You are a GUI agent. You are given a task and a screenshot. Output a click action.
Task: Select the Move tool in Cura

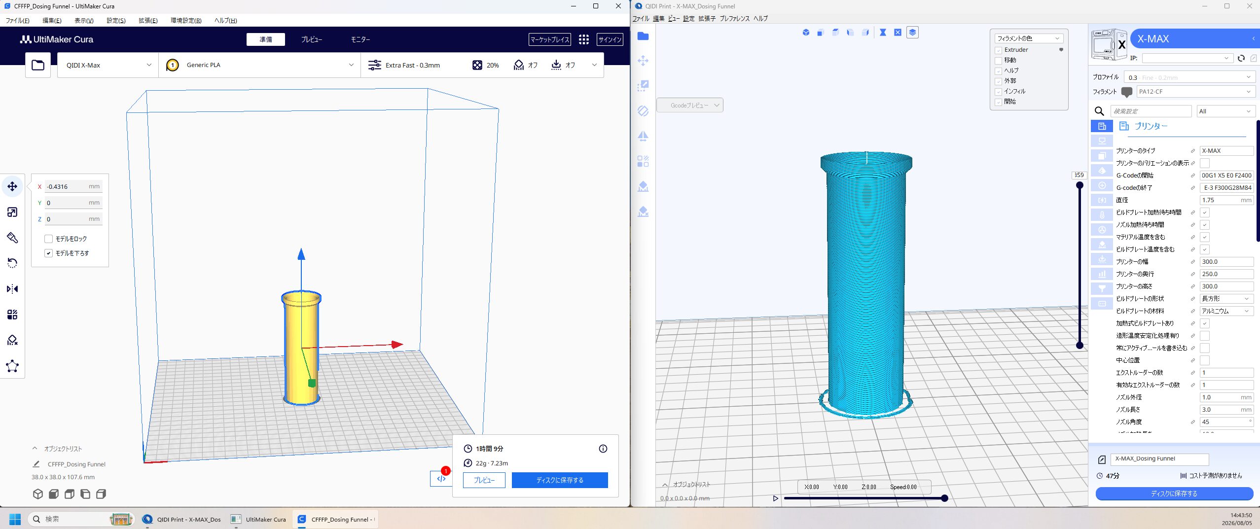coord(12,186)
